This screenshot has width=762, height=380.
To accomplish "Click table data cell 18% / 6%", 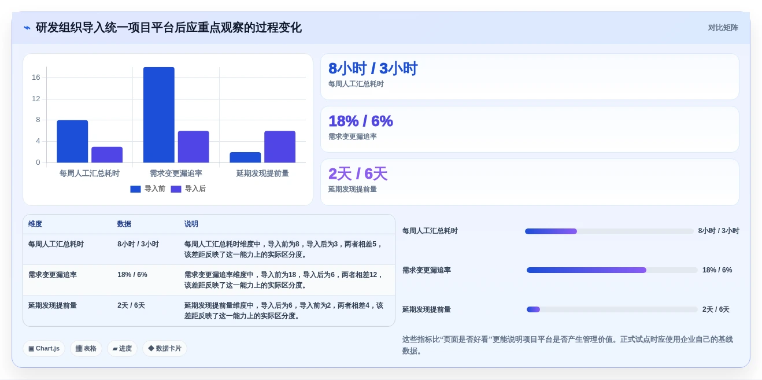I will 132,275.
